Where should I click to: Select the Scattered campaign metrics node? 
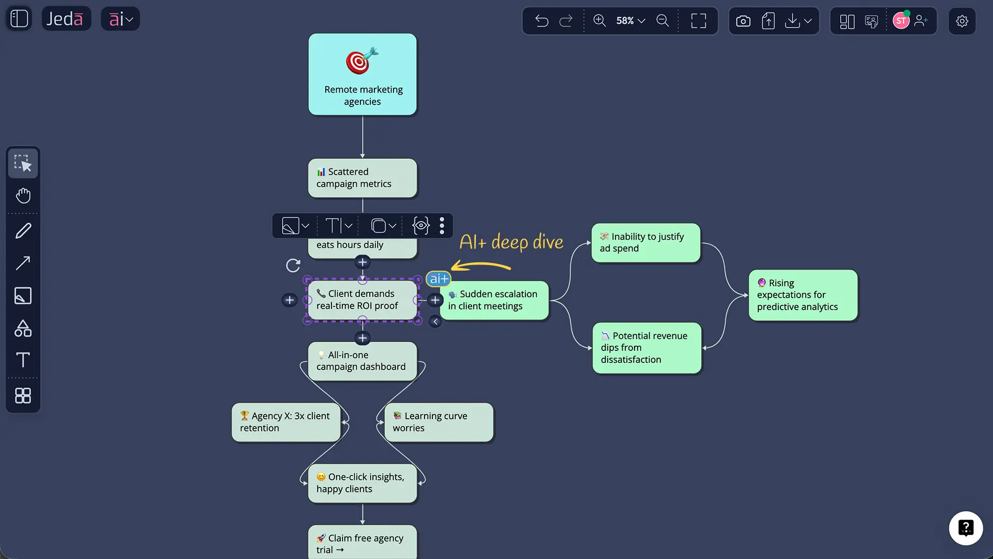pyautogui.click(x=363, y=178)
